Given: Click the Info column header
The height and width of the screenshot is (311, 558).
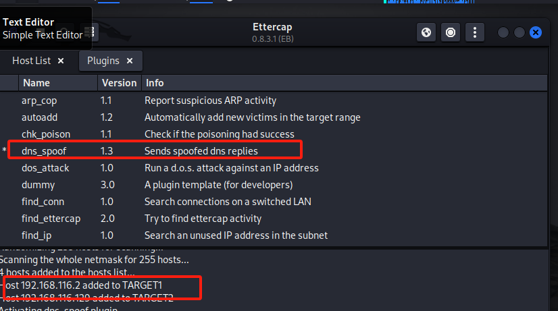Looking at the screenshot, I should [x=155, y=83].
